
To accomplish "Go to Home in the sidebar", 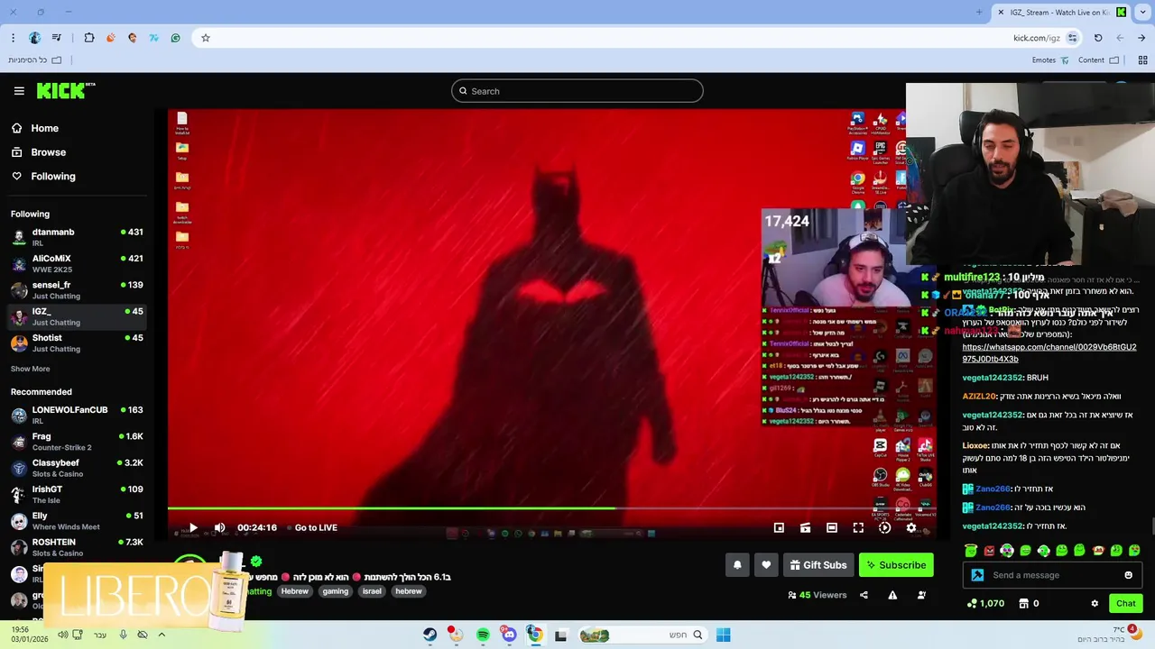I will coord(34,128).
